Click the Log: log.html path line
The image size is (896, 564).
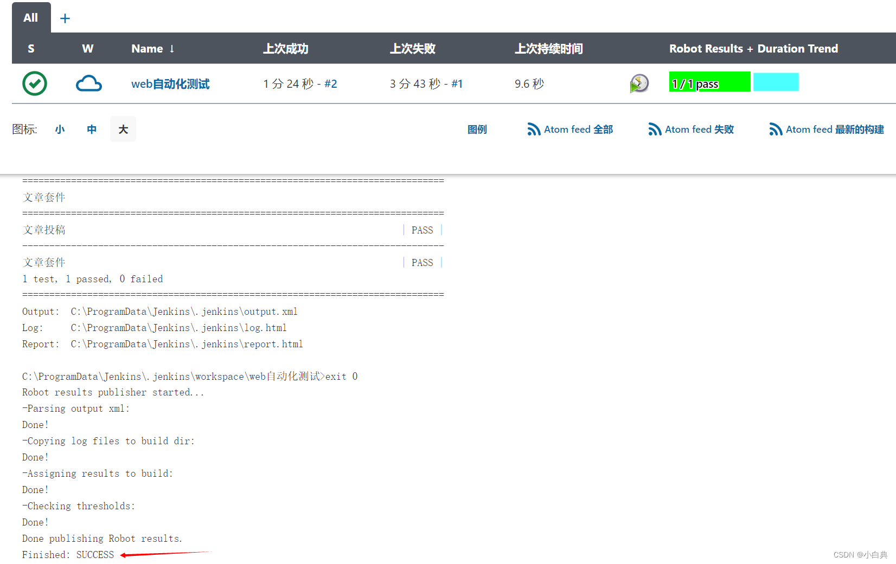point(155,328)
